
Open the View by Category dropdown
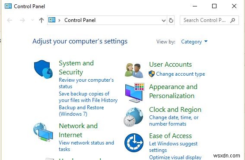tap(194, 42)
